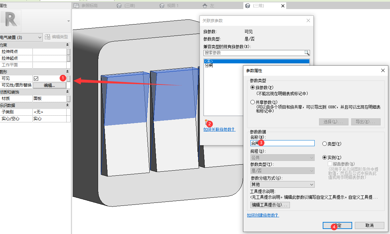Switch to the first {三维} view tab

pyautogui.click(x=126, y=6)
